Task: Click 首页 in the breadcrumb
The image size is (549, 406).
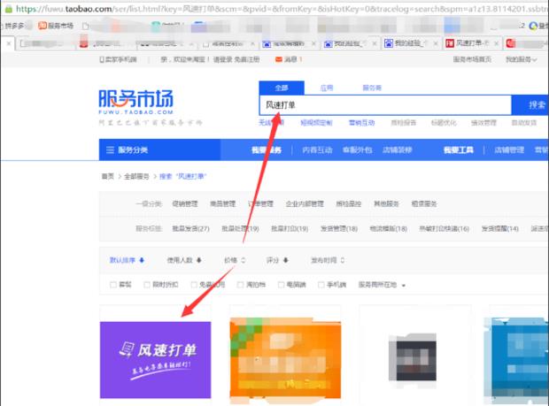Action: [107, 176]
